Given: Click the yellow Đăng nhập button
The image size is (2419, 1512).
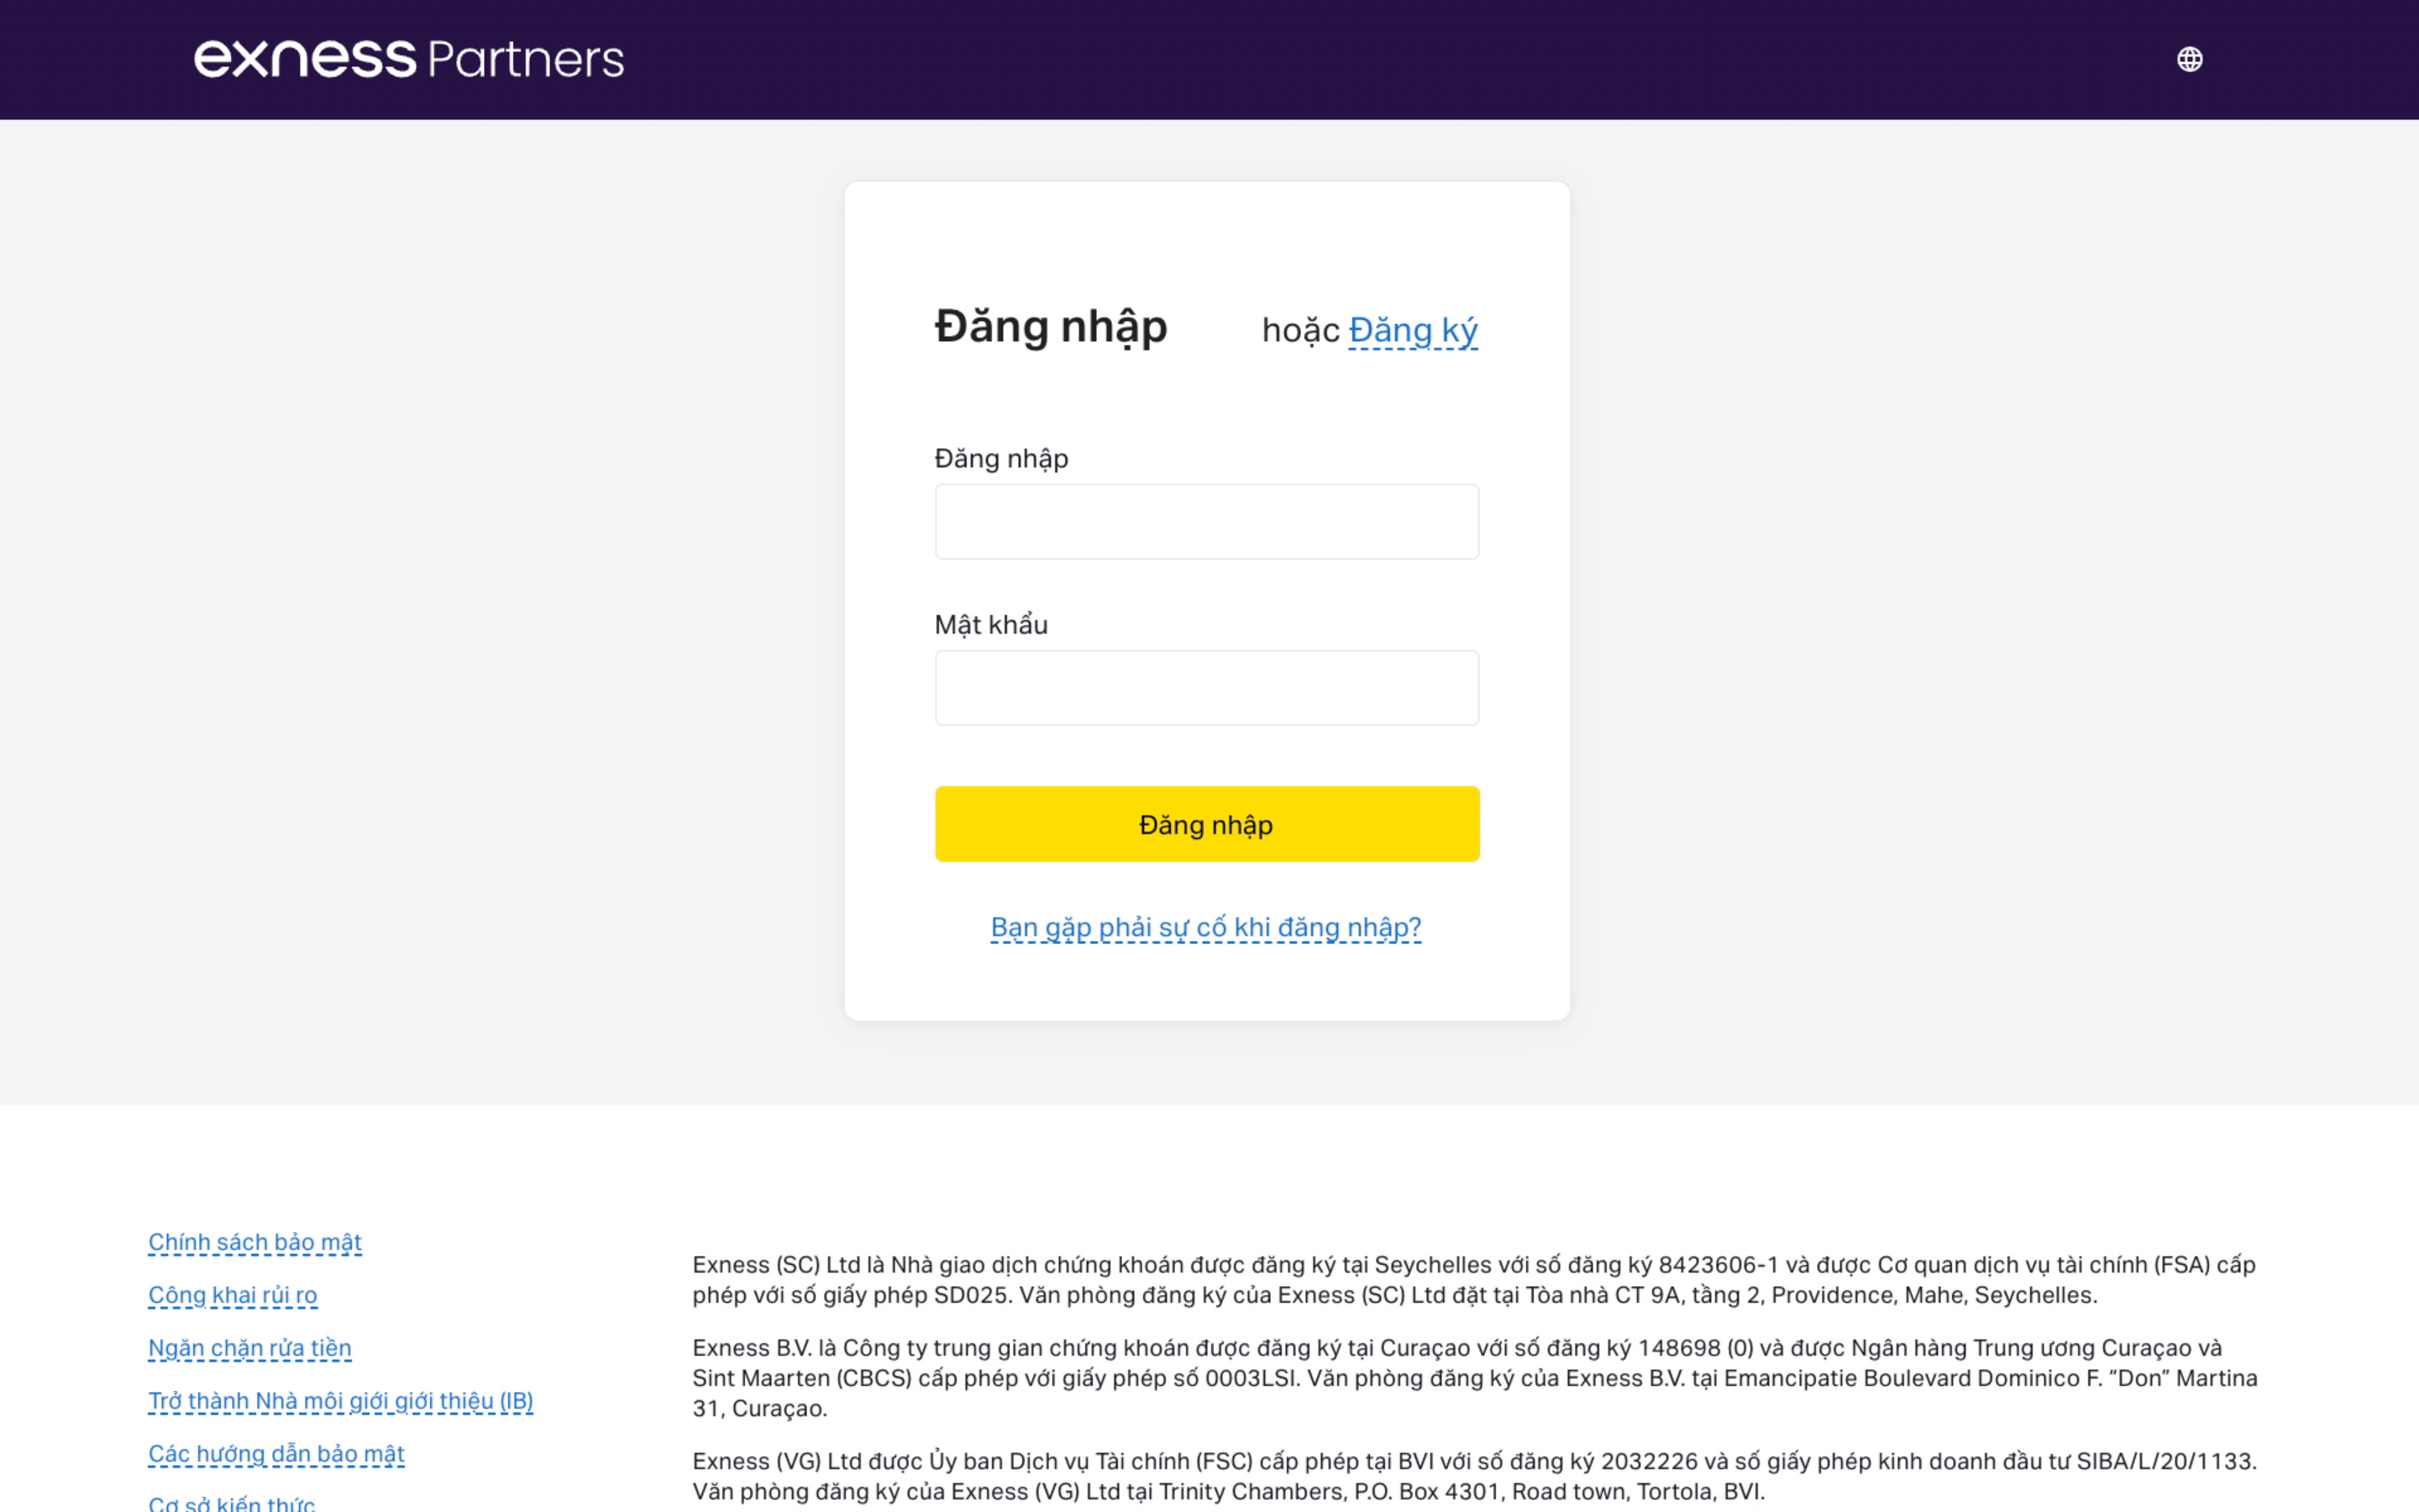Looking at the screenshot, I should coord(1206,824).
